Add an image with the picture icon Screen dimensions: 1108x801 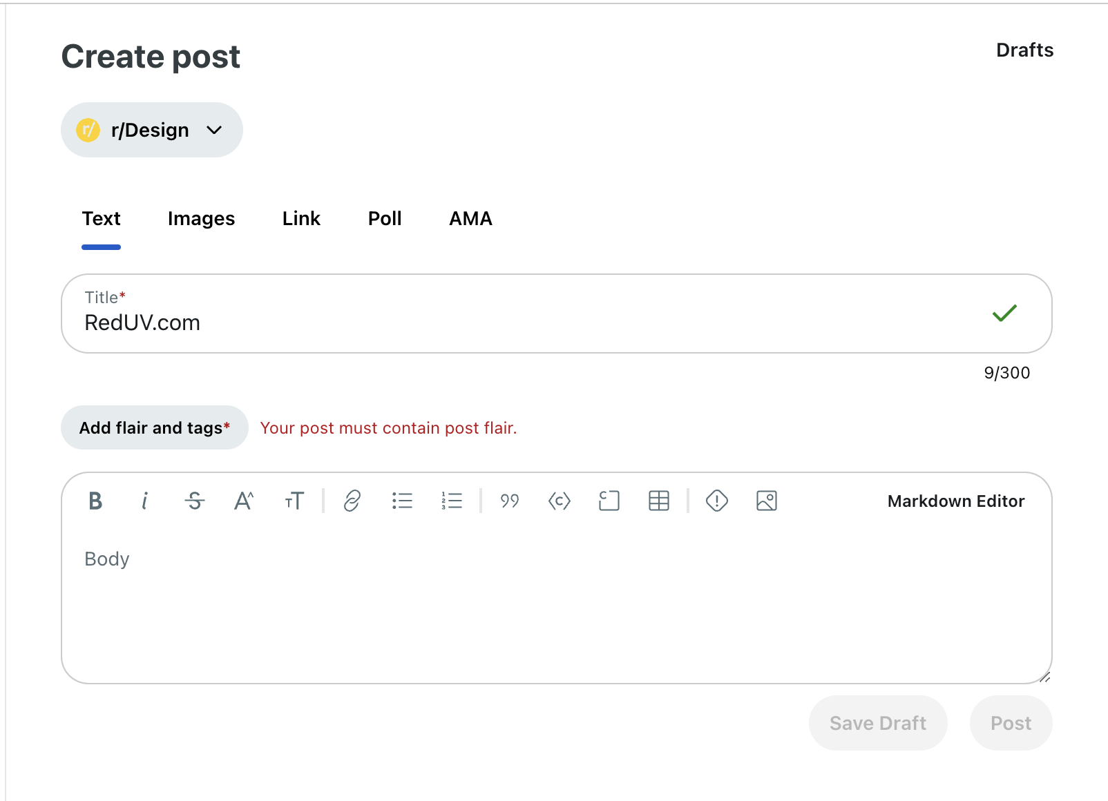[767, 501]
